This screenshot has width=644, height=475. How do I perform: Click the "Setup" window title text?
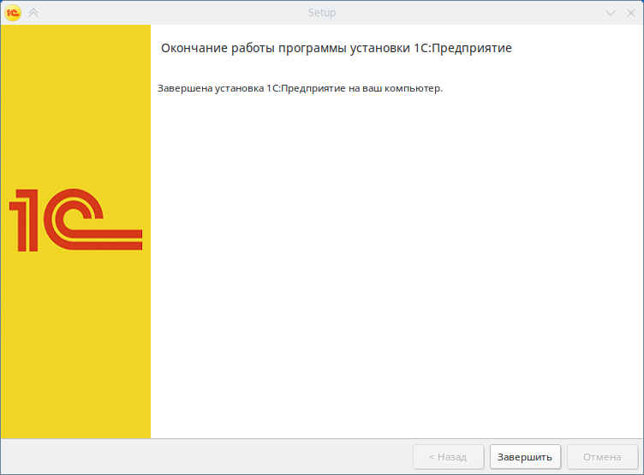click(322, 13)
